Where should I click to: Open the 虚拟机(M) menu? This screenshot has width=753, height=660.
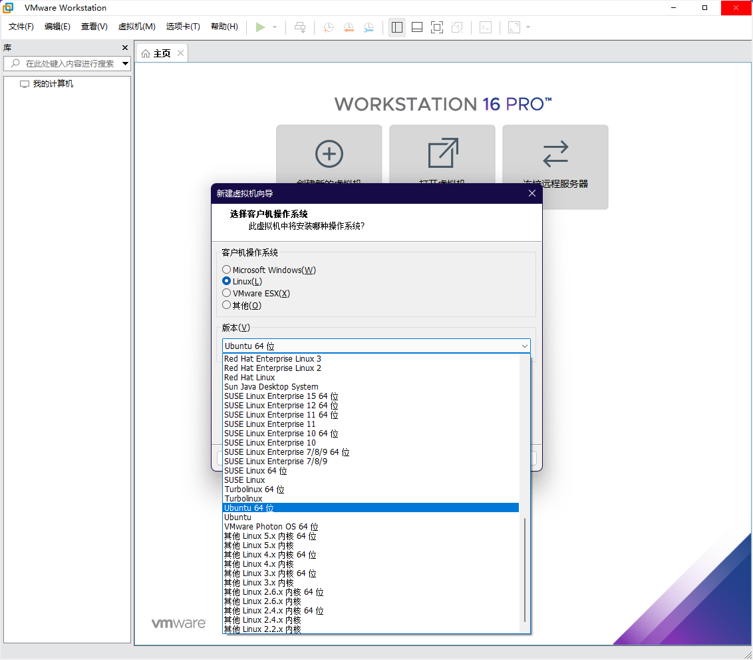click(137, 27)
